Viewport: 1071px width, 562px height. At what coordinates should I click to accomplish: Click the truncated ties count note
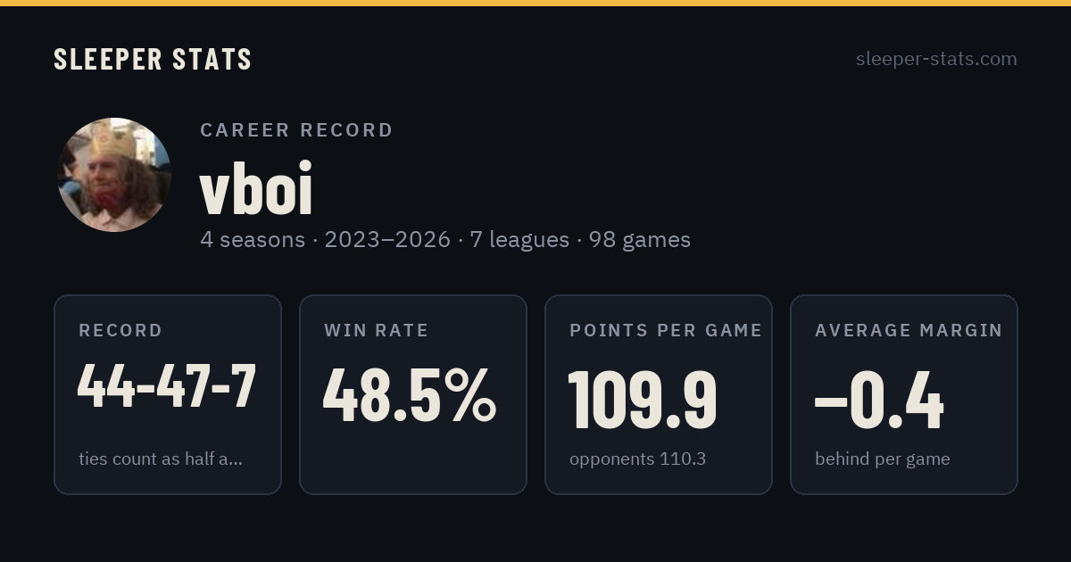161,459
